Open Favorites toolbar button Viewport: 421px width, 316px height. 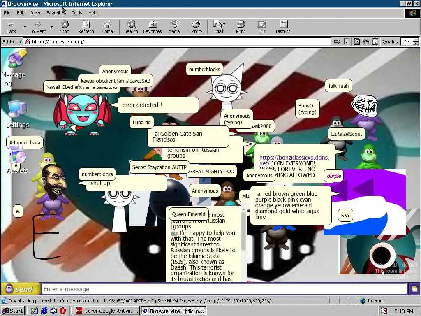(x=153, y=27)
